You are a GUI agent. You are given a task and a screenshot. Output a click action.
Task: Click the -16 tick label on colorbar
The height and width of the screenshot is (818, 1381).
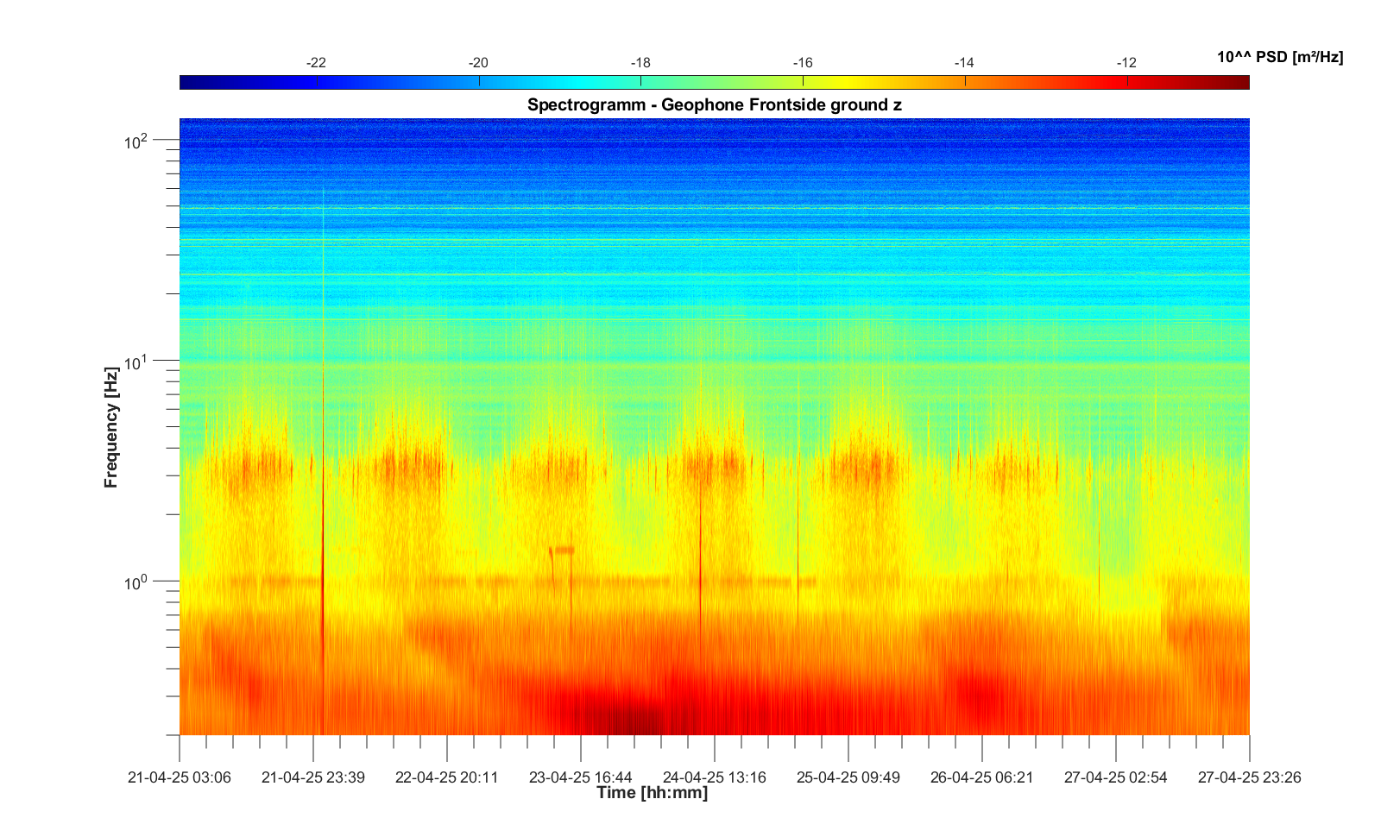[803, 63]
